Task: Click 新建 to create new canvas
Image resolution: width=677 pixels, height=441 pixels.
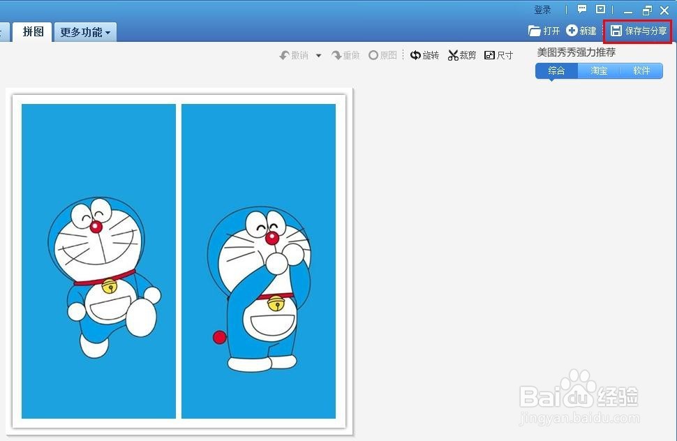Action: [581, 31]
